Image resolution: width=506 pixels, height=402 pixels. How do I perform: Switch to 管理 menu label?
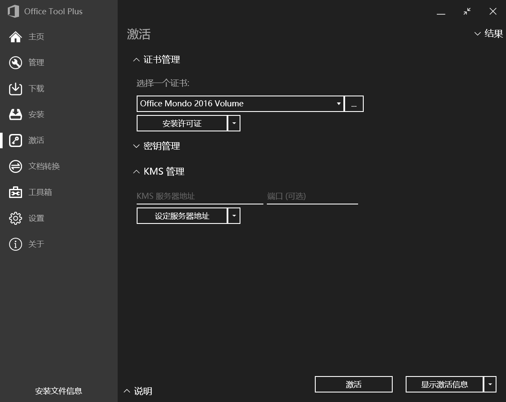(x=36, y=63)
